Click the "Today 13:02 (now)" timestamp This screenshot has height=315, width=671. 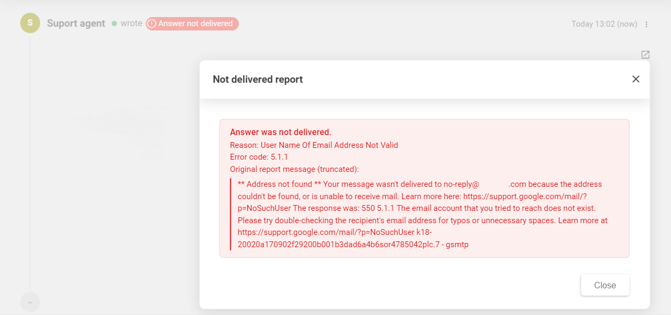(604, 24)
